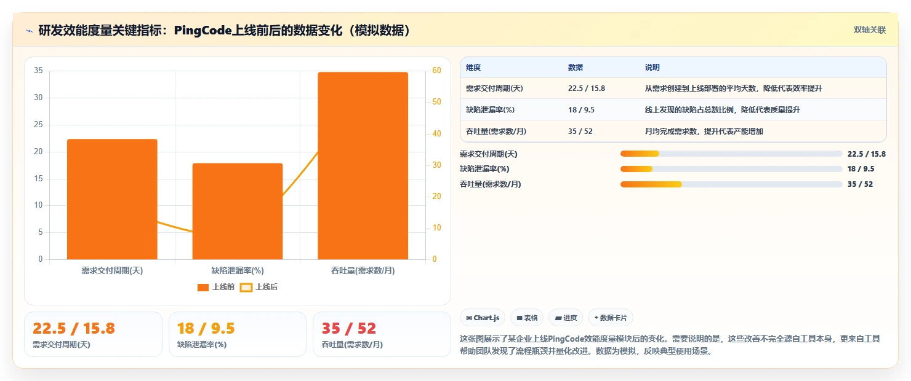Viewport: 911px width, 381px height.
Task: Click x-axis label 缺陷泄漏率(%) under chart
Action: coord(238,270)
